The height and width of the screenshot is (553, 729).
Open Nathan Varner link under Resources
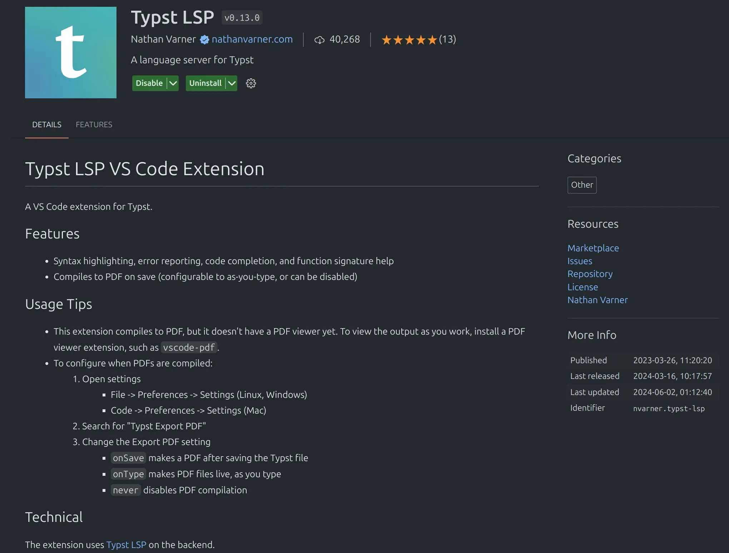[597, 300]
